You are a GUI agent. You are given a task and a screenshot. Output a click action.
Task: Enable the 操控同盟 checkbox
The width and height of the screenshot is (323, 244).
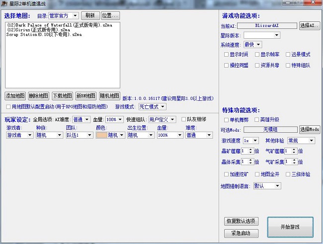click(x=226, y=65)
